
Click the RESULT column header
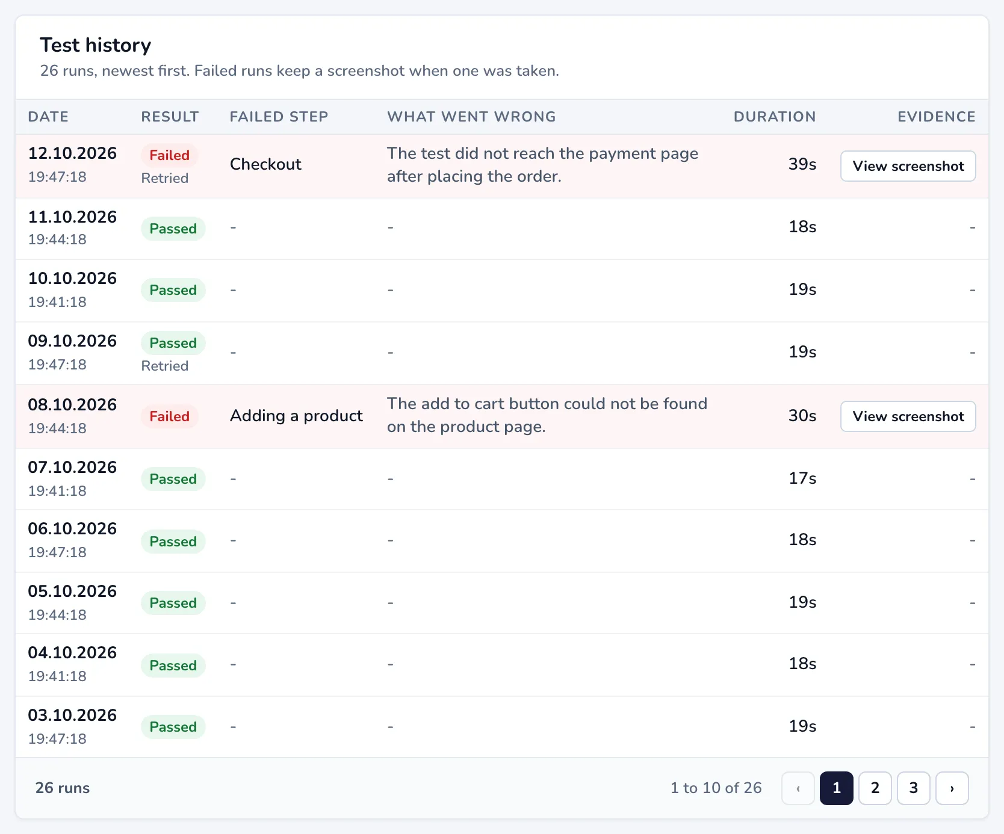(x=170, y=117)
